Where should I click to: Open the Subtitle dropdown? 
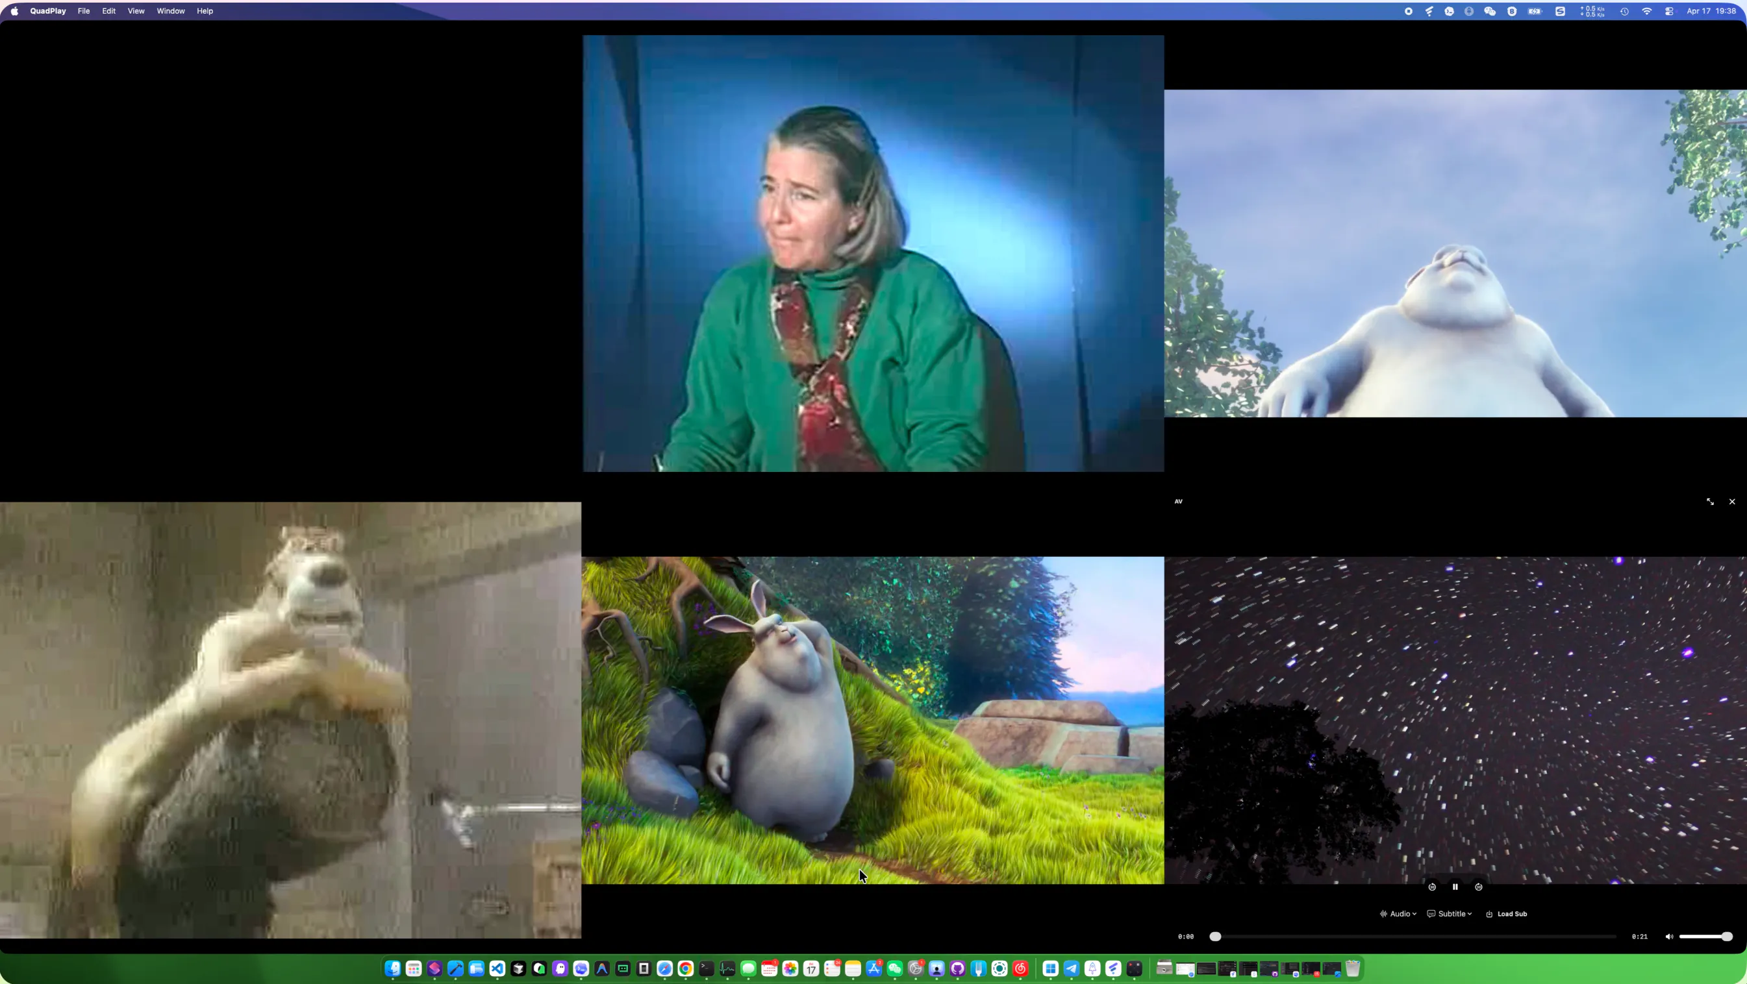click(1450, 913)
